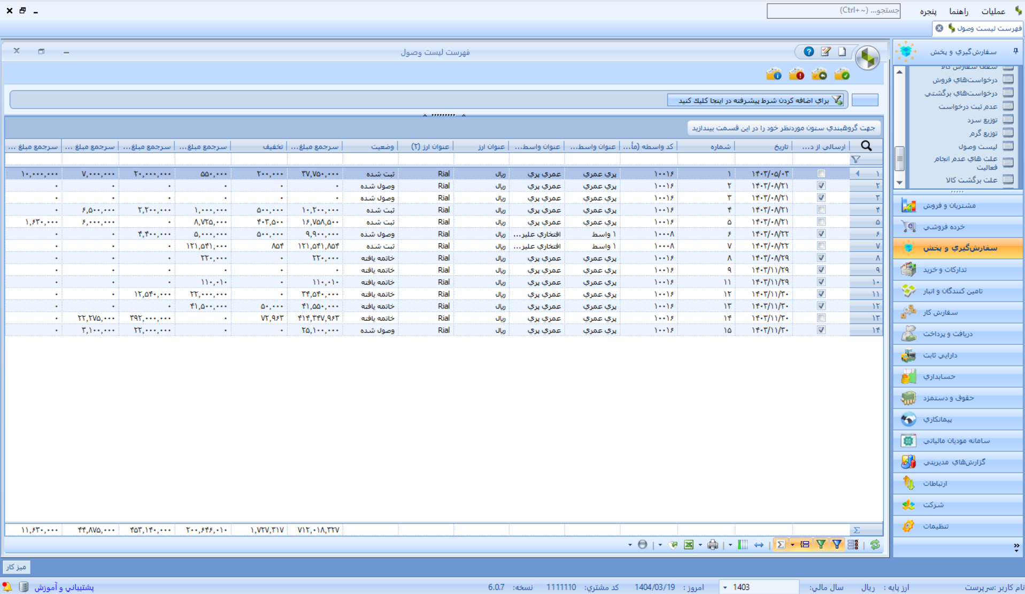The width and height of the screenshot is (1025, 594).
Task: Click the row list icon beside blue funnel
Action: click(853, 545)
